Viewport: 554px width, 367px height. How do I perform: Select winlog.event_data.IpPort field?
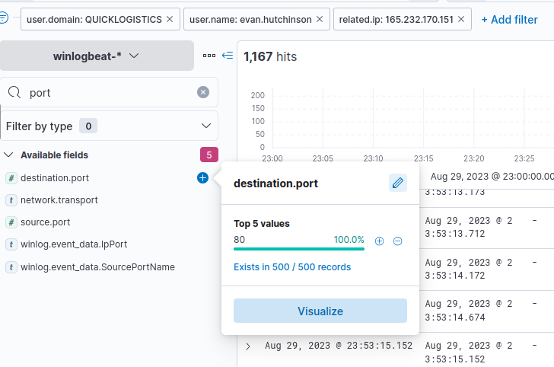tap(74, 244)
